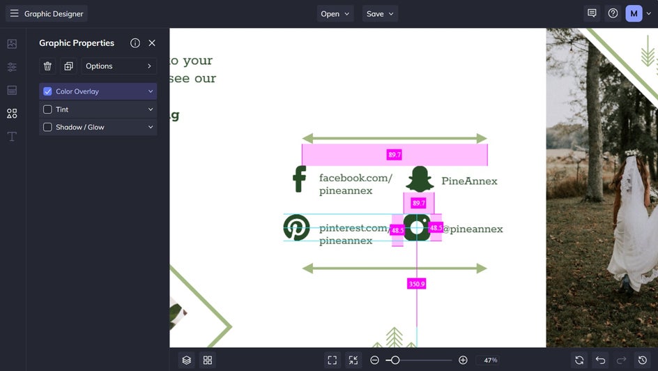This screenshot has height=371, width=658.
Task: Open the help question mark icon
Action: pyautogui.click(x=613, y=13)
